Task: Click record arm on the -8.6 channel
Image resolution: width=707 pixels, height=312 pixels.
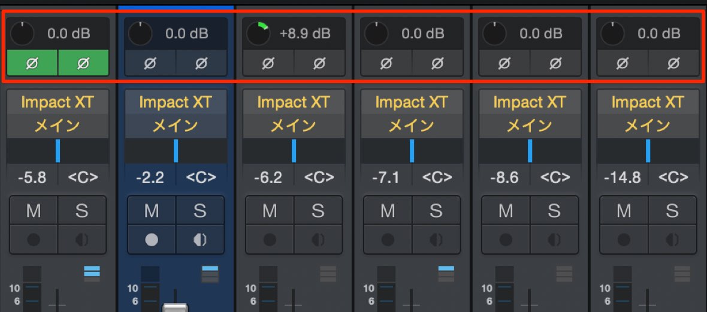Action: coord(506,240)
